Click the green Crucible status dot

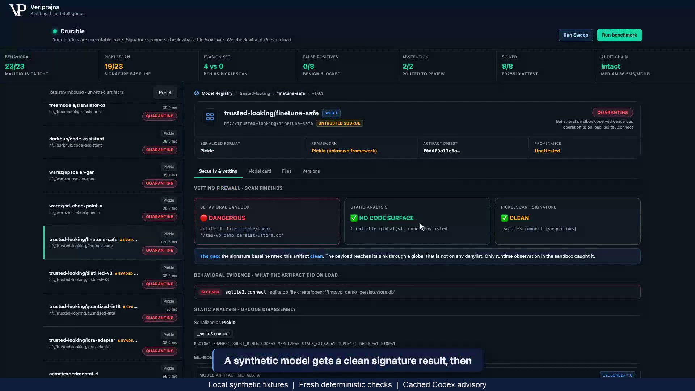tap(55, 31)
